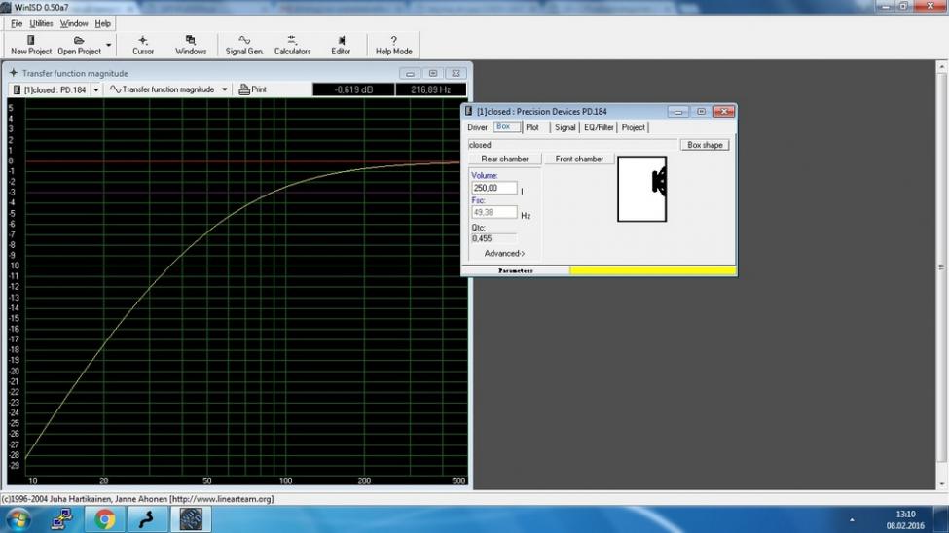Click the Box shape button
This screenshot has height=533, width=949.
coord(705,145)
